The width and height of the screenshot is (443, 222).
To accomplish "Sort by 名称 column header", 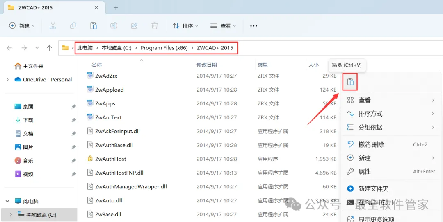I will pos(97,65).
